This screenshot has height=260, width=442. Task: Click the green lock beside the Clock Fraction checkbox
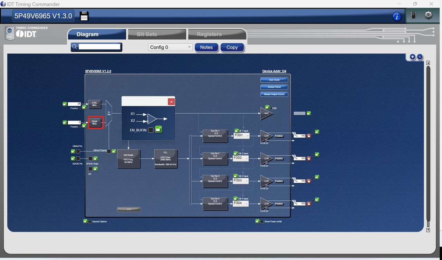[84, 126]
